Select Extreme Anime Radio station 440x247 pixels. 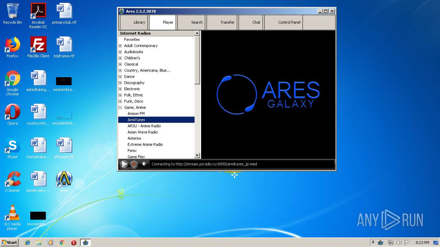click(x=145, y=144)
